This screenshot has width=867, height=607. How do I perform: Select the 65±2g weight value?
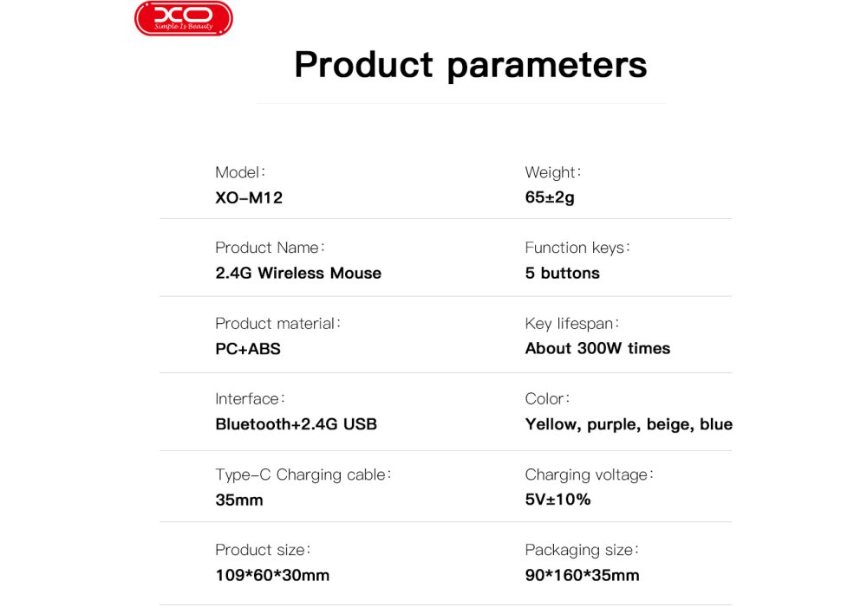(550, 197)
